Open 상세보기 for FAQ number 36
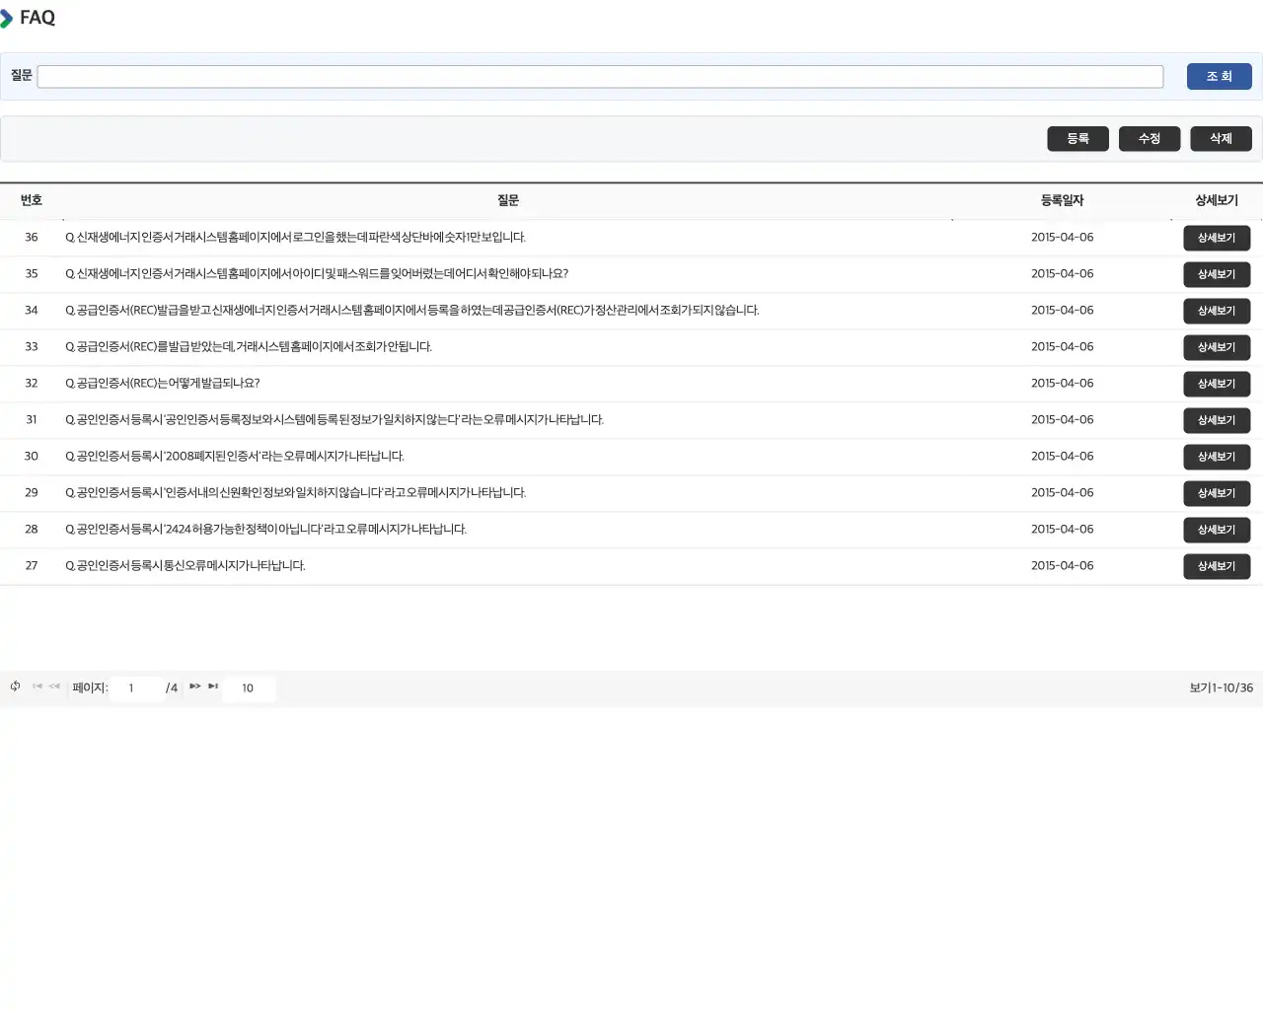 click(1217, 238)
